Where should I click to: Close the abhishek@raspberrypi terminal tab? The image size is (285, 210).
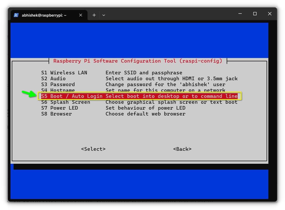(x=81, y=15)
